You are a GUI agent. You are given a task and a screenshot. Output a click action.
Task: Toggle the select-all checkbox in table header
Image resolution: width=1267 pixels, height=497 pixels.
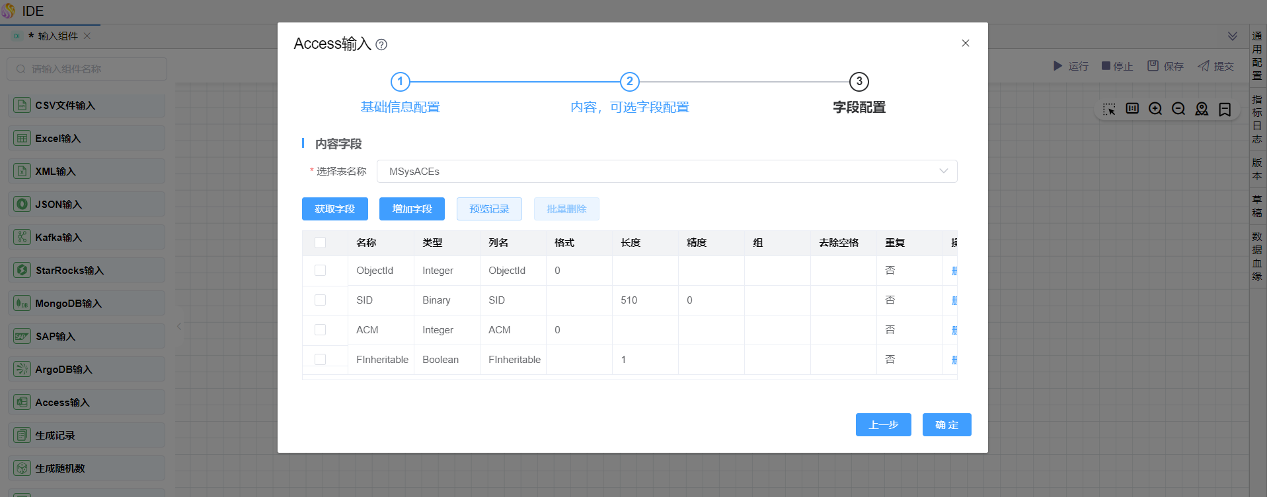(x=321, y=243)
